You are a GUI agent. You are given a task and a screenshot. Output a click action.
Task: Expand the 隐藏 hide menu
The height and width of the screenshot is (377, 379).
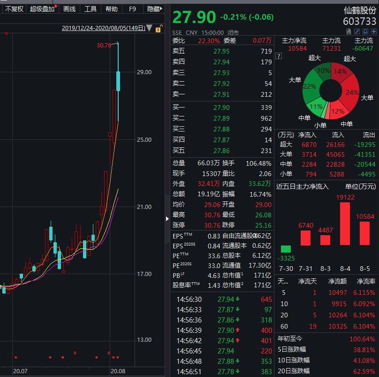[x=155, y=8]
